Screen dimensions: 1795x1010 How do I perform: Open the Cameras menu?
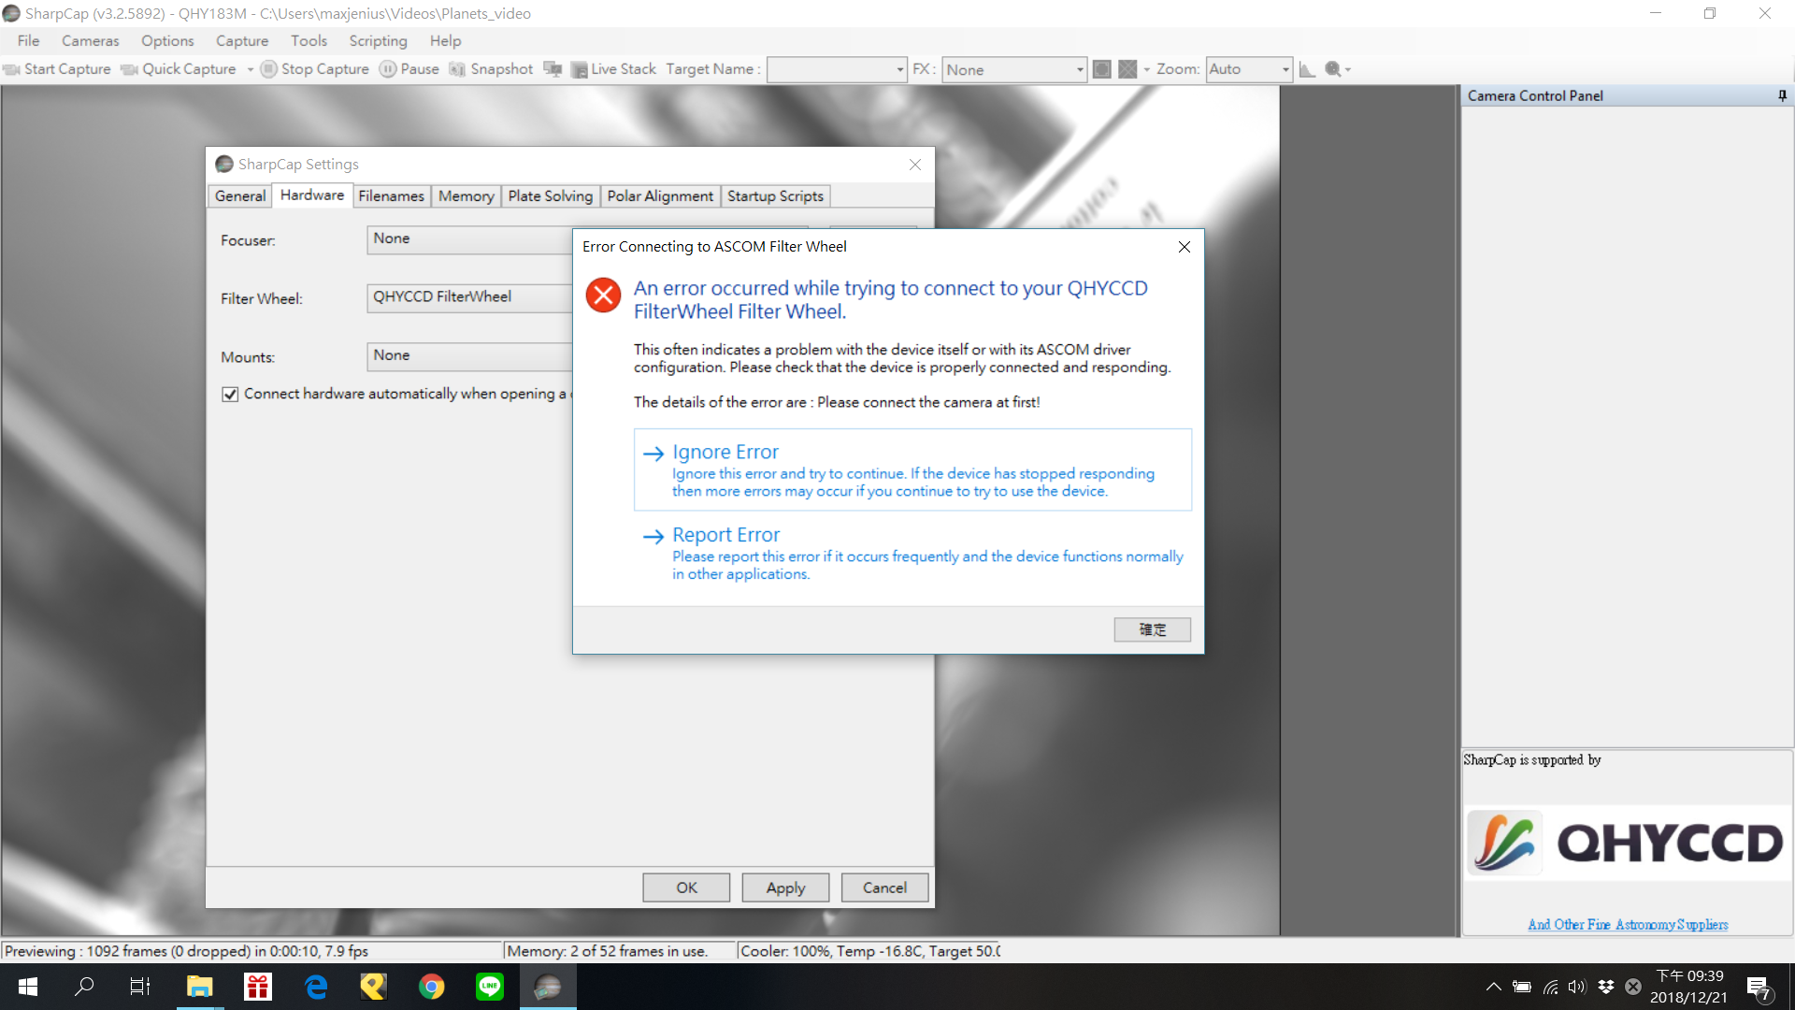click(x=91, y=41)
